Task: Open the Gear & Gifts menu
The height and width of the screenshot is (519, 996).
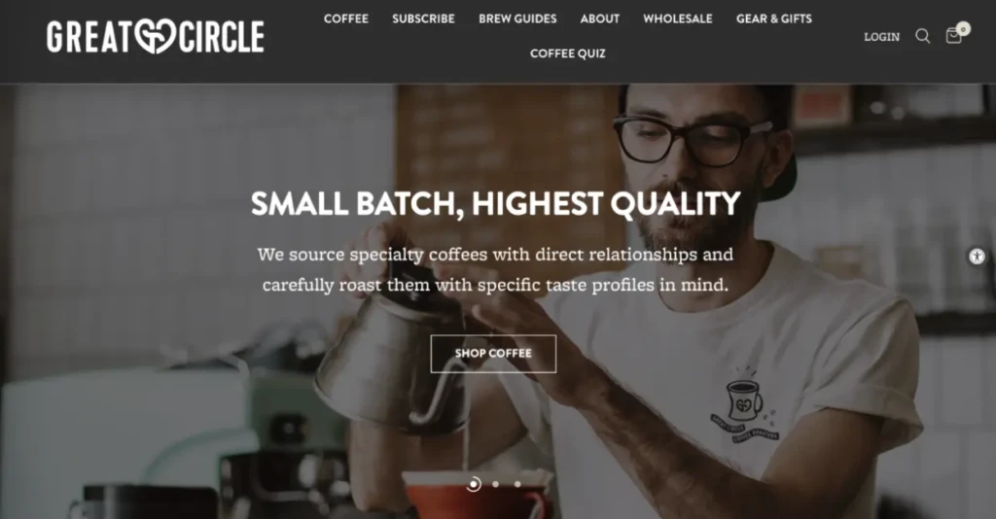Action: click(x=773, y=19)
